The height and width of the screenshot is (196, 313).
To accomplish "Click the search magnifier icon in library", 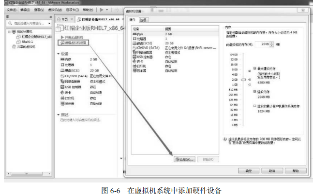I will 10,24.
